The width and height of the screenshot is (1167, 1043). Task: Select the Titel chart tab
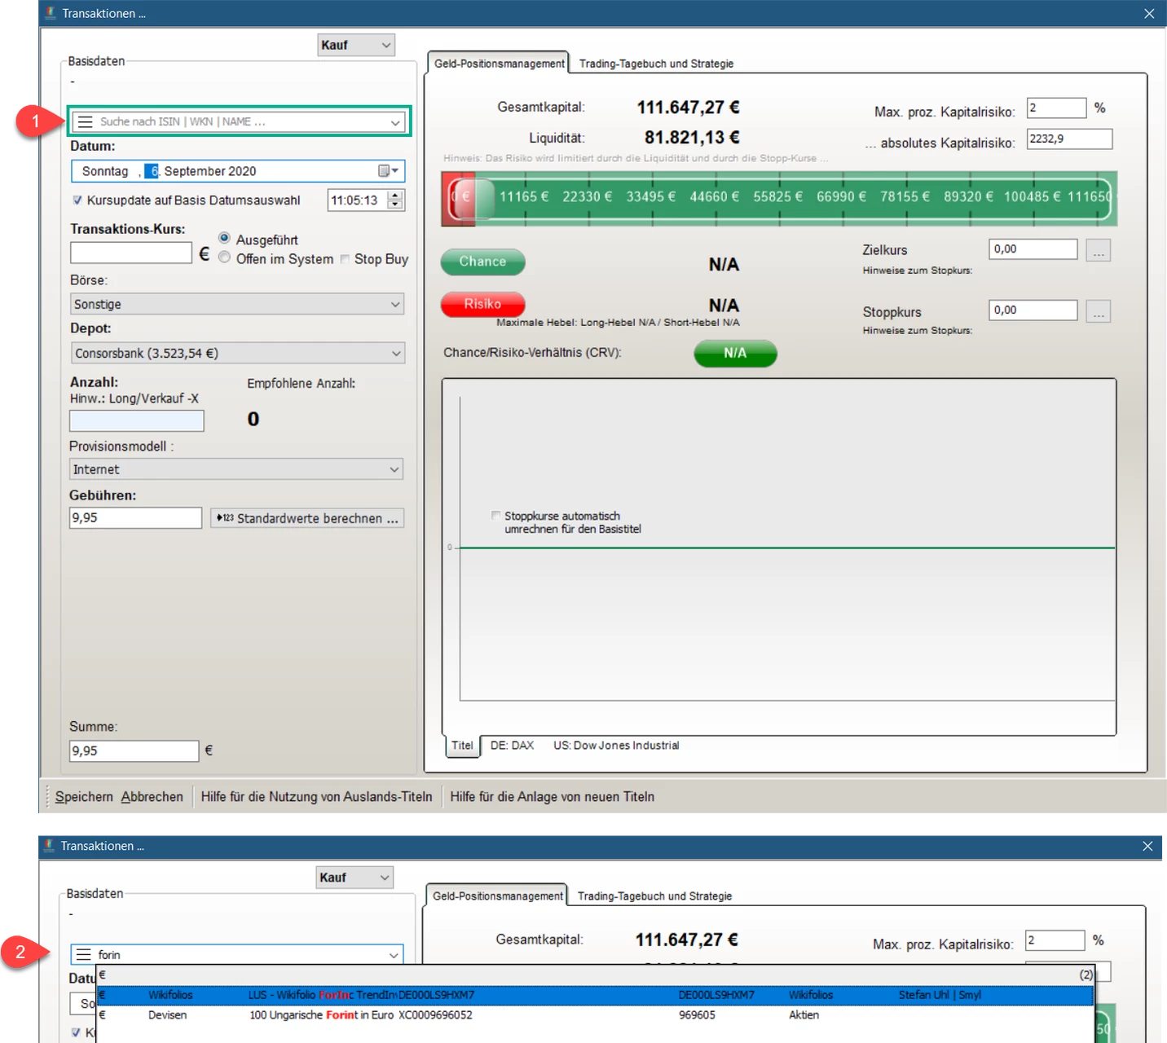coord(462,746)
